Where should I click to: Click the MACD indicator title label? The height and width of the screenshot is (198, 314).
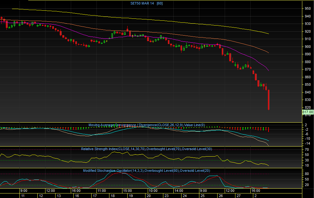[147, 125]
